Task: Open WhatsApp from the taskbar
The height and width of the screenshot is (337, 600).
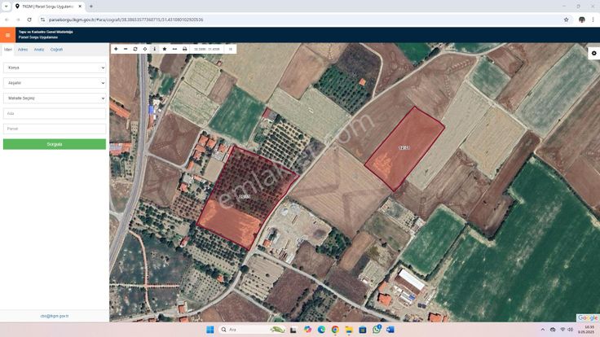Action: pos(377,330)
